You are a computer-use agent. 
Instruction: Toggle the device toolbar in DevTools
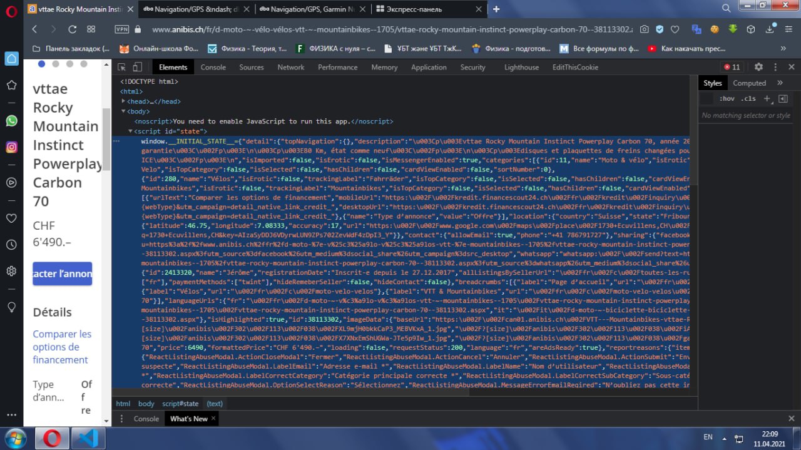click(x=137, y=67)
